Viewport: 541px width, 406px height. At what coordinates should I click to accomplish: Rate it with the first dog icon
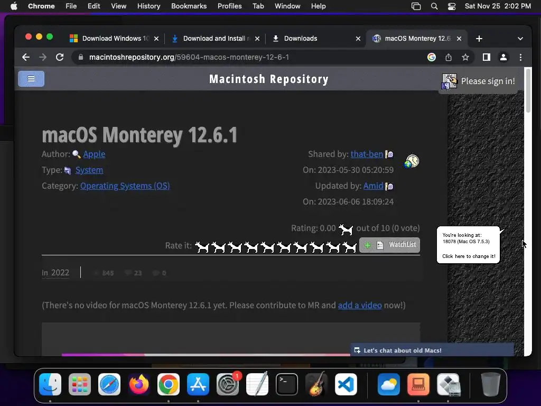pos(202,247)
